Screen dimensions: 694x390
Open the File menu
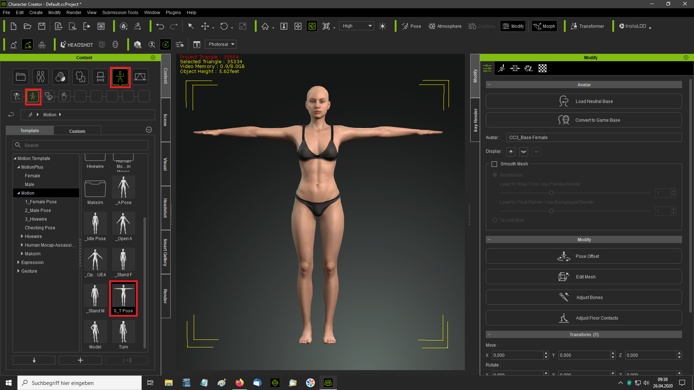(x=7, y=12)
